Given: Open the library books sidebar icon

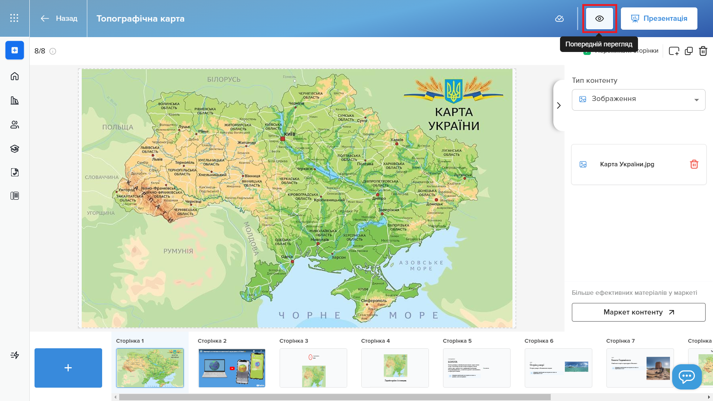Looking at the screenshot, I should 14,100.
